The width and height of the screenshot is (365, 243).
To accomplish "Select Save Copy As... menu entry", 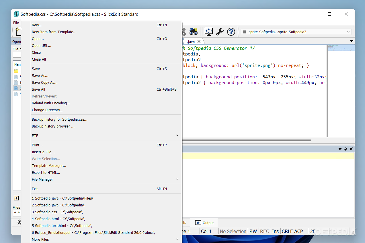I will click(106, 82).
